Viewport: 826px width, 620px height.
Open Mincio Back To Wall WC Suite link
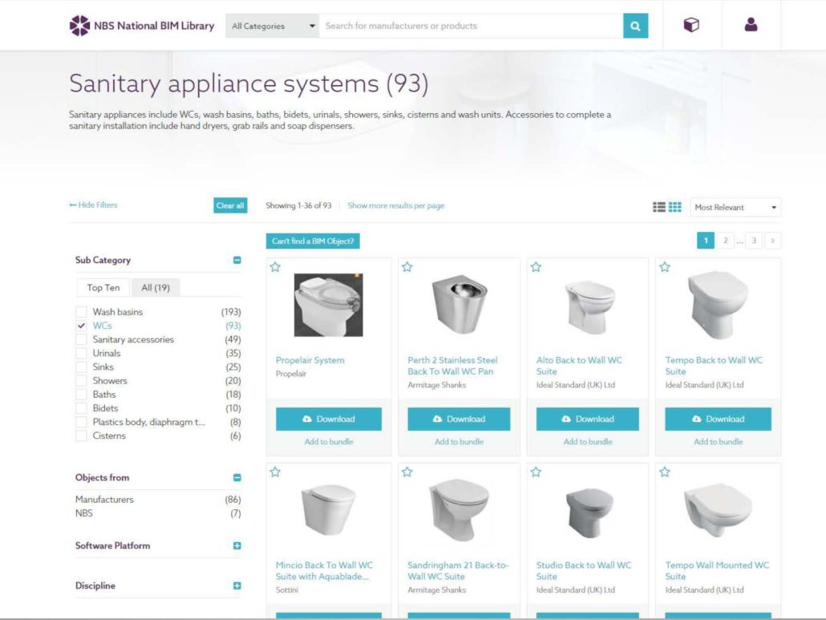324,570
